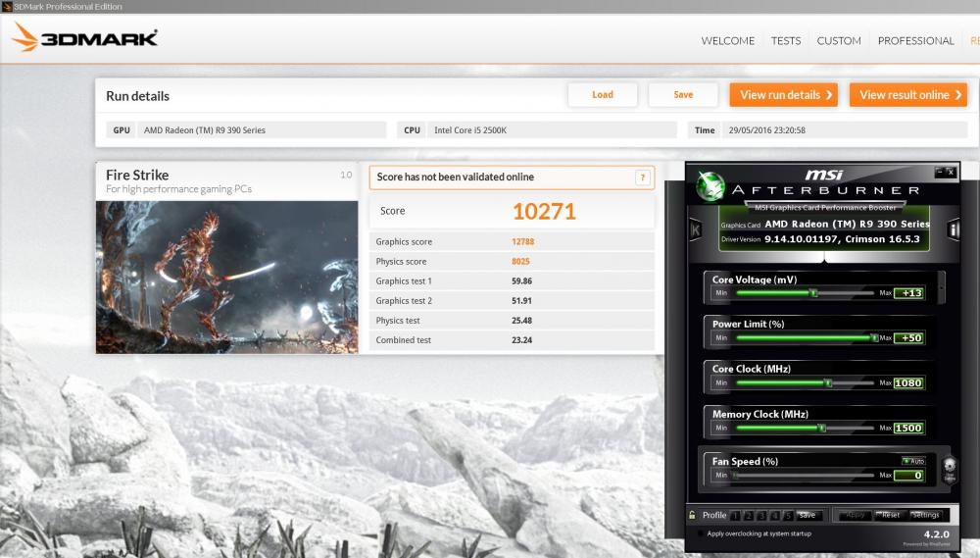
Task: Click the 3DMark title bar app icon
Action: (x=7, y=6)
